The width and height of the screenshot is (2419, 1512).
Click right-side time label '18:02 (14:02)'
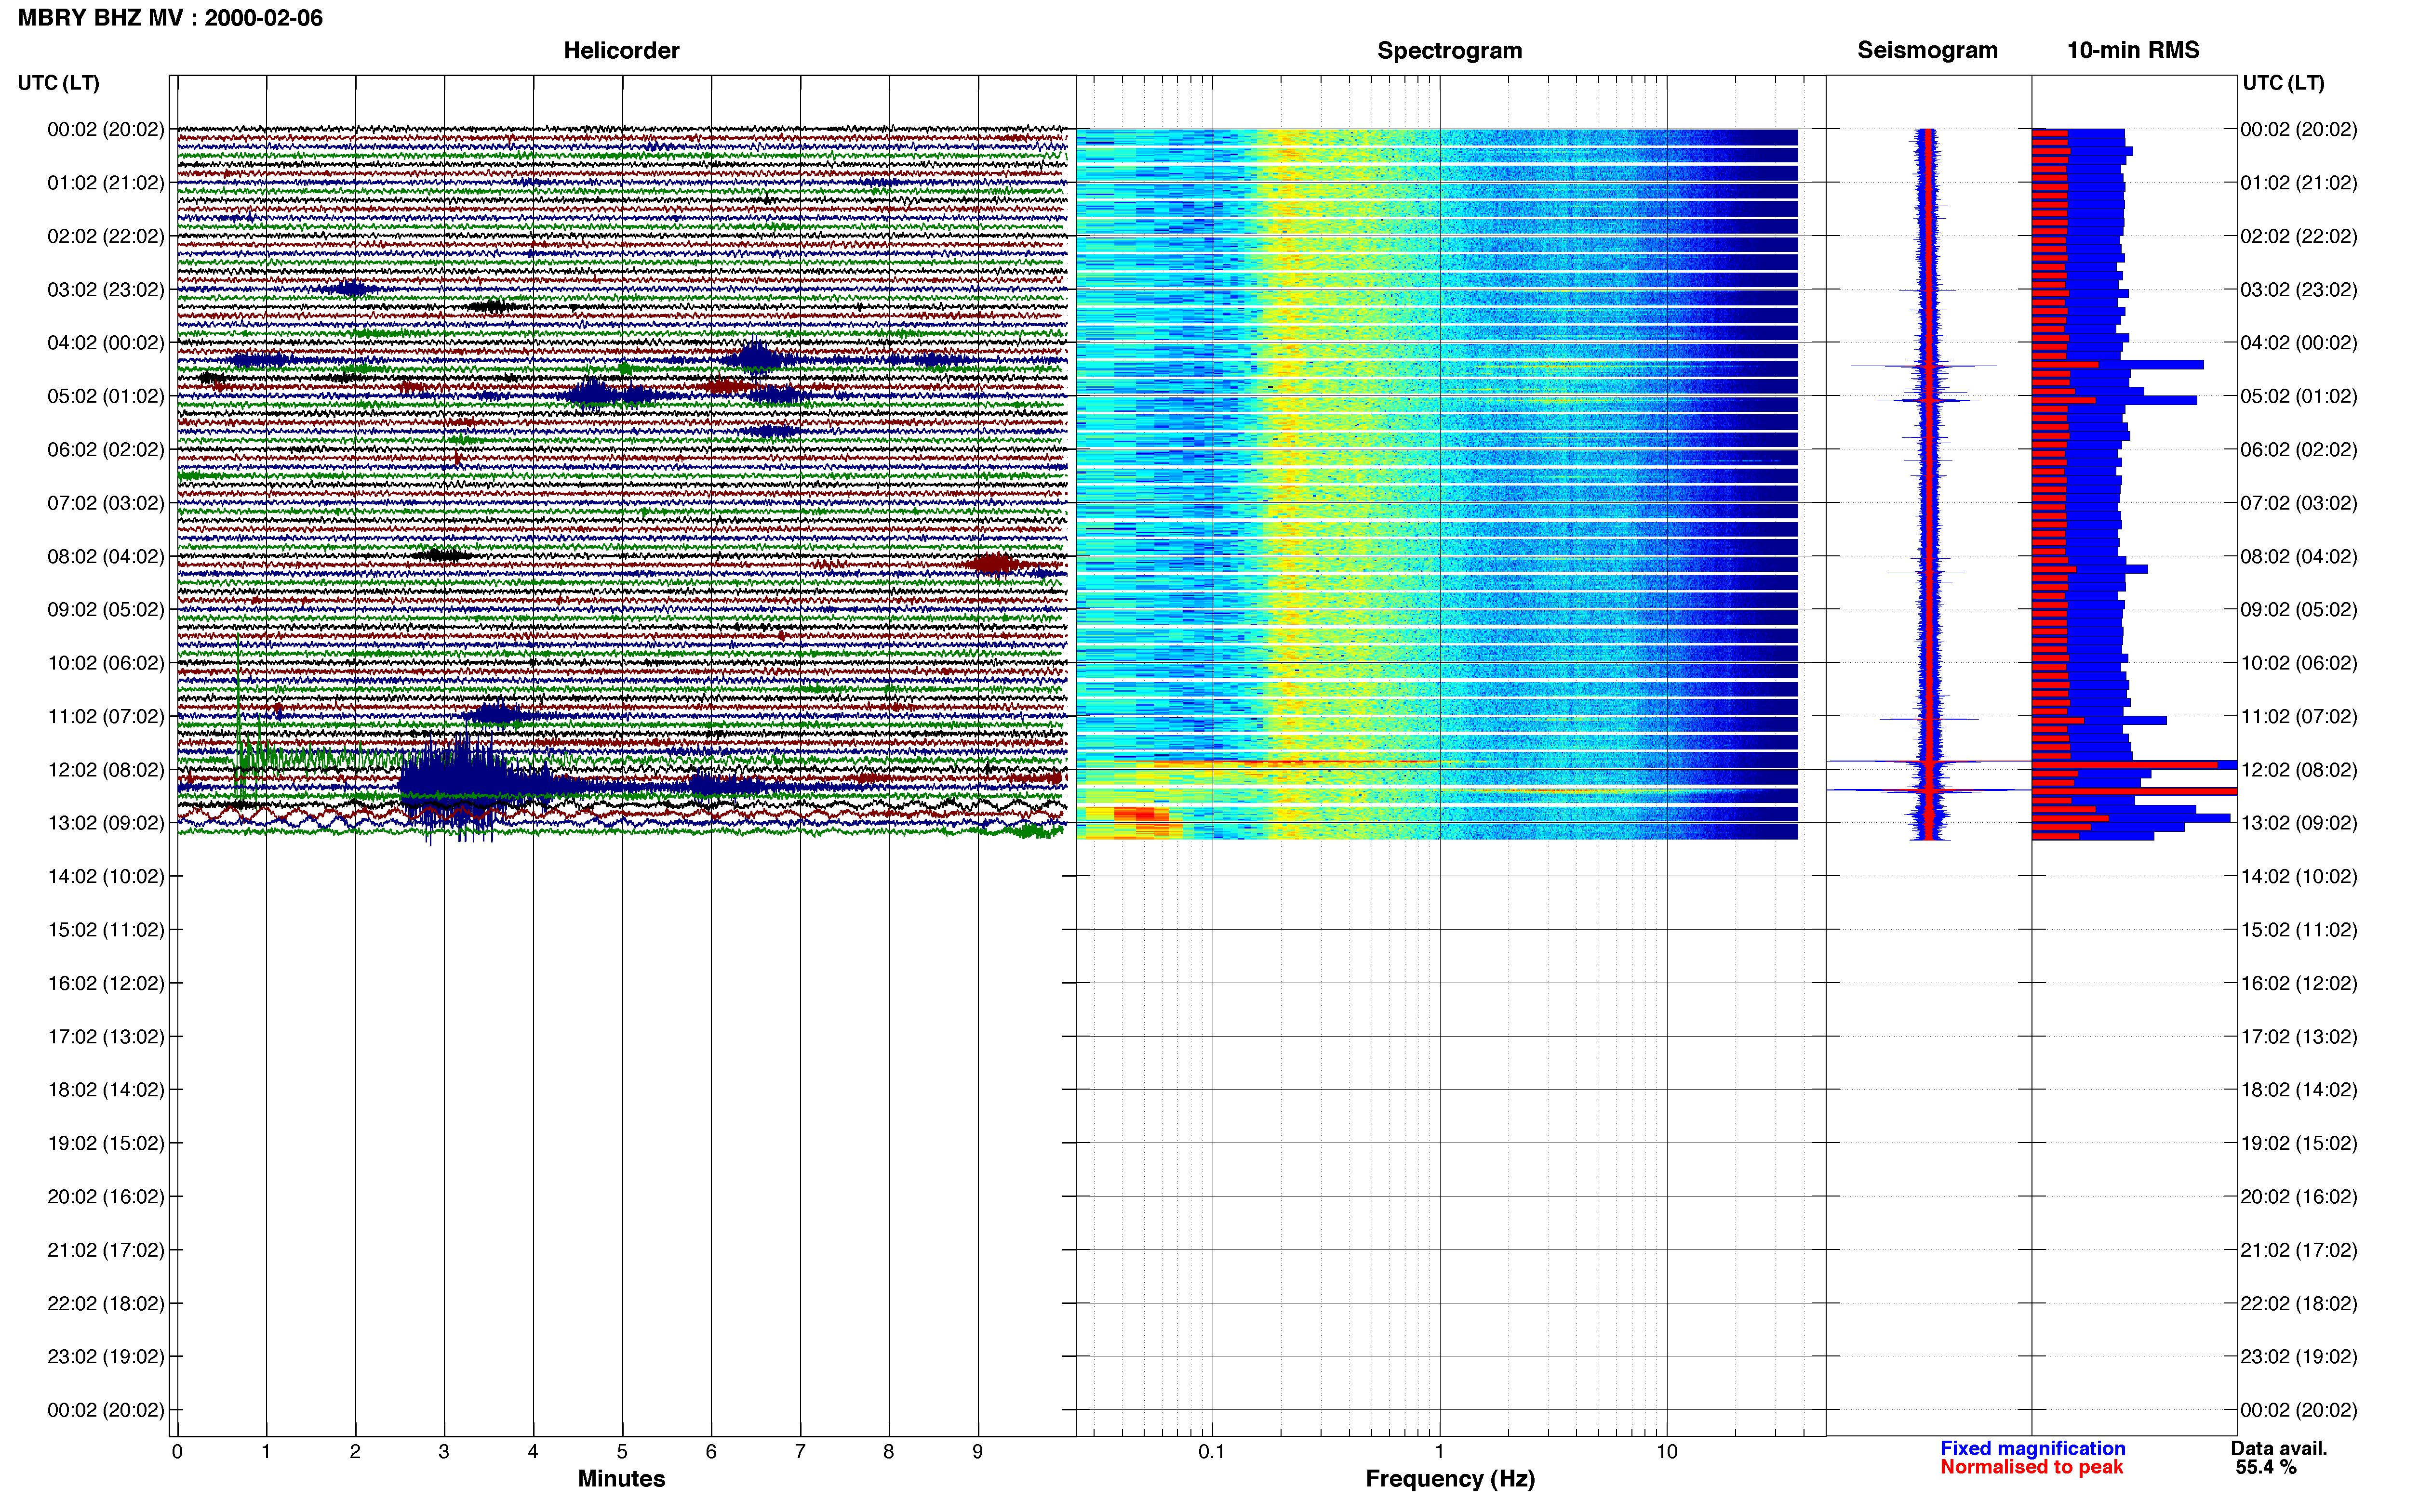click(x=2298, y=1090)
